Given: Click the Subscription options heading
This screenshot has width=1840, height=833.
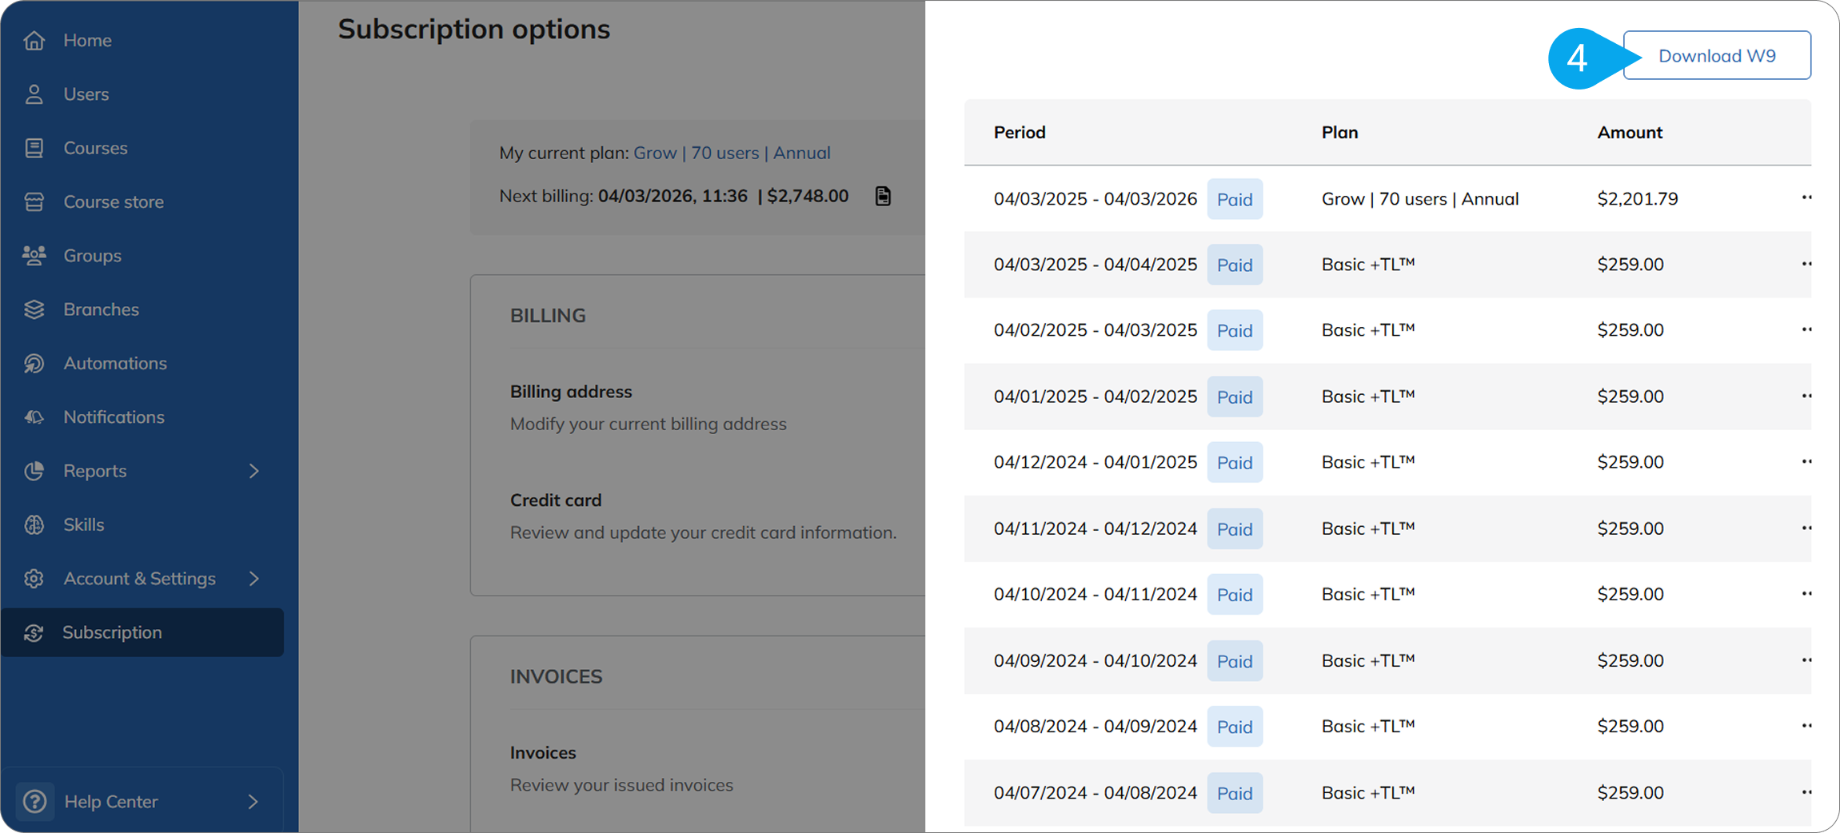Looking at the screenshot, I should (473, 30).
